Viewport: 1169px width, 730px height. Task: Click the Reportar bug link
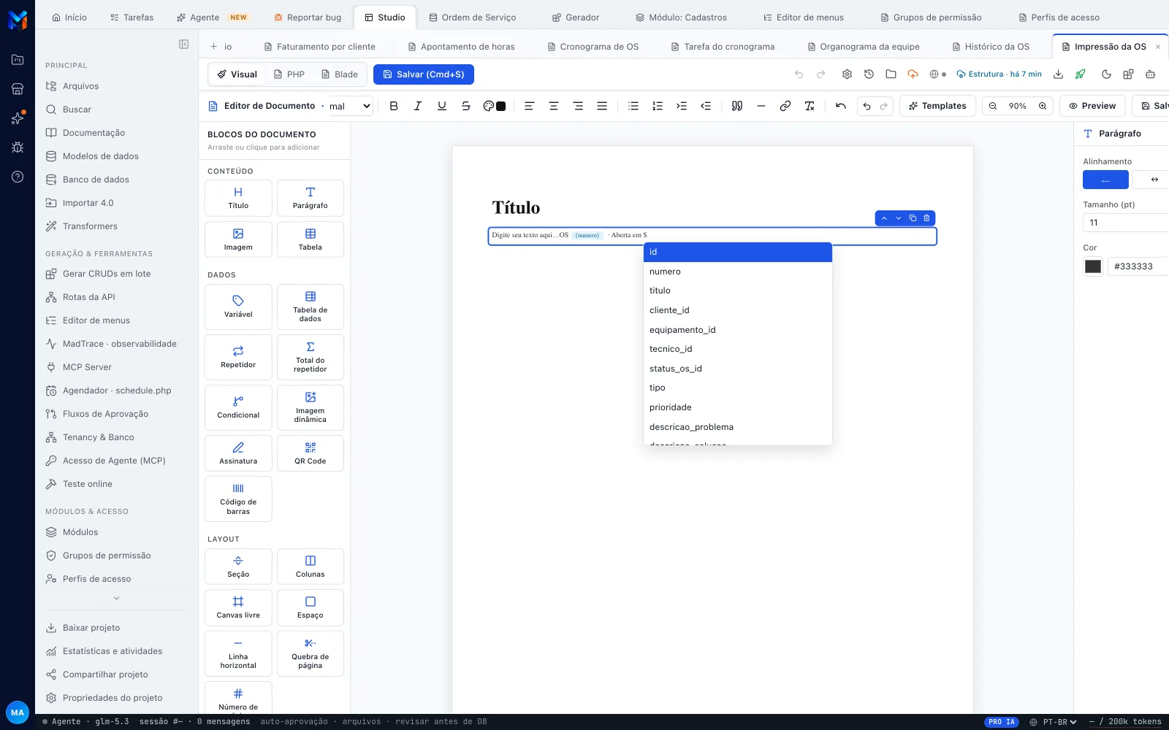click(x=308, y=18)
